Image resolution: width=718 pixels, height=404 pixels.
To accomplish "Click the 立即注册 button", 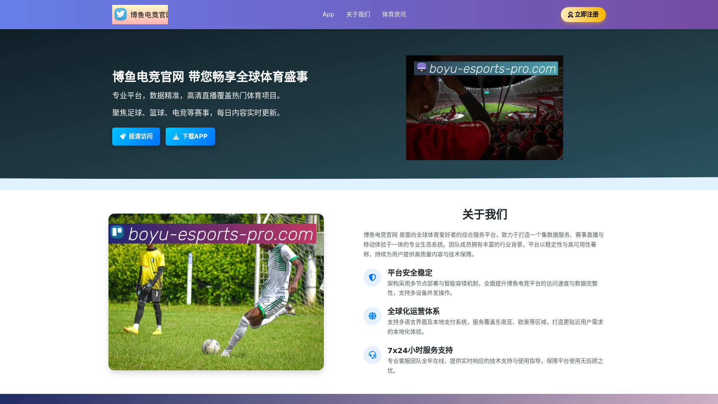I will click(x=583, y=15).
